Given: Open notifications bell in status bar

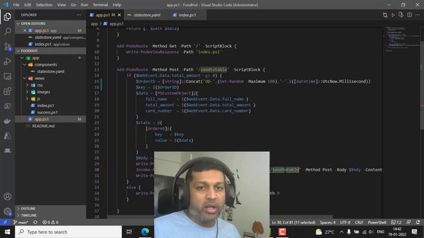Looking at the screenshot, I should [x=418, y=222].
